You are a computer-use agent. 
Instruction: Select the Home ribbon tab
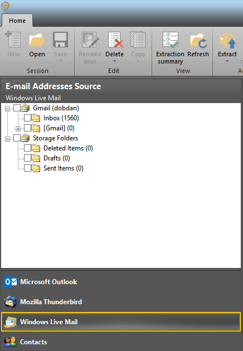[x=17, y=21]
